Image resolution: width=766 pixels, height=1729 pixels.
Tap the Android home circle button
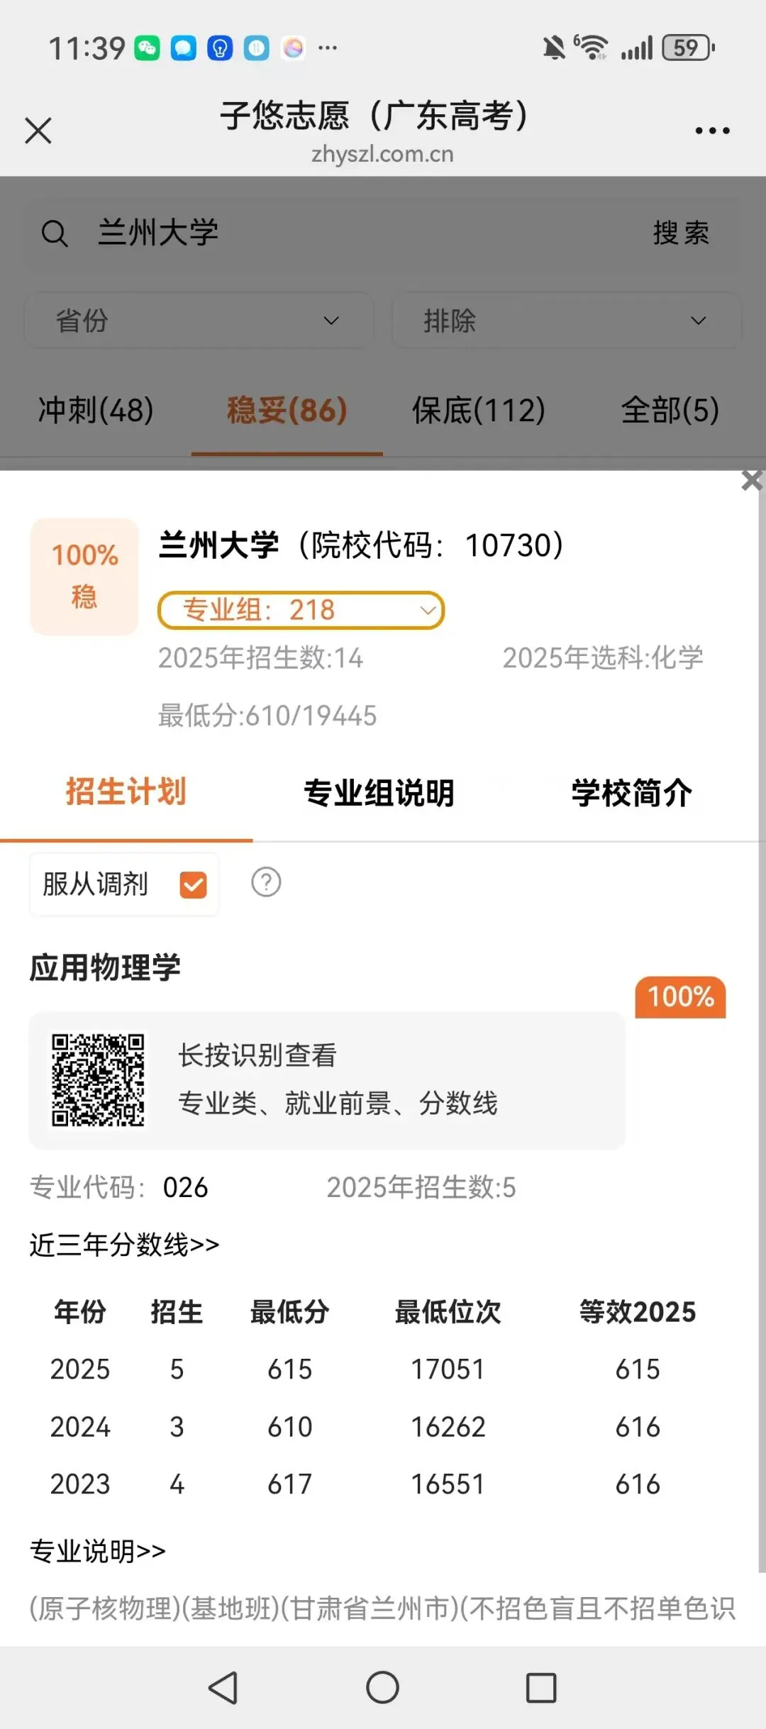(382, 1687)
